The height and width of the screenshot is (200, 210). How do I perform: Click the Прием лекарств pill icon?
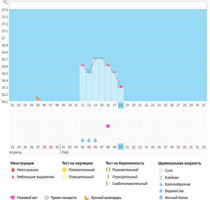(47, 198)
